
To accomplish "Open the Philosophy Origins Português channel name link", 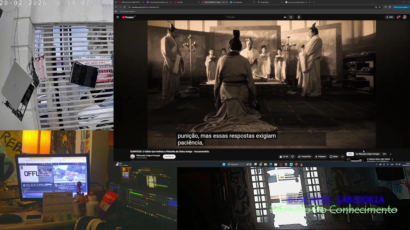I will (x=148, y=156).
